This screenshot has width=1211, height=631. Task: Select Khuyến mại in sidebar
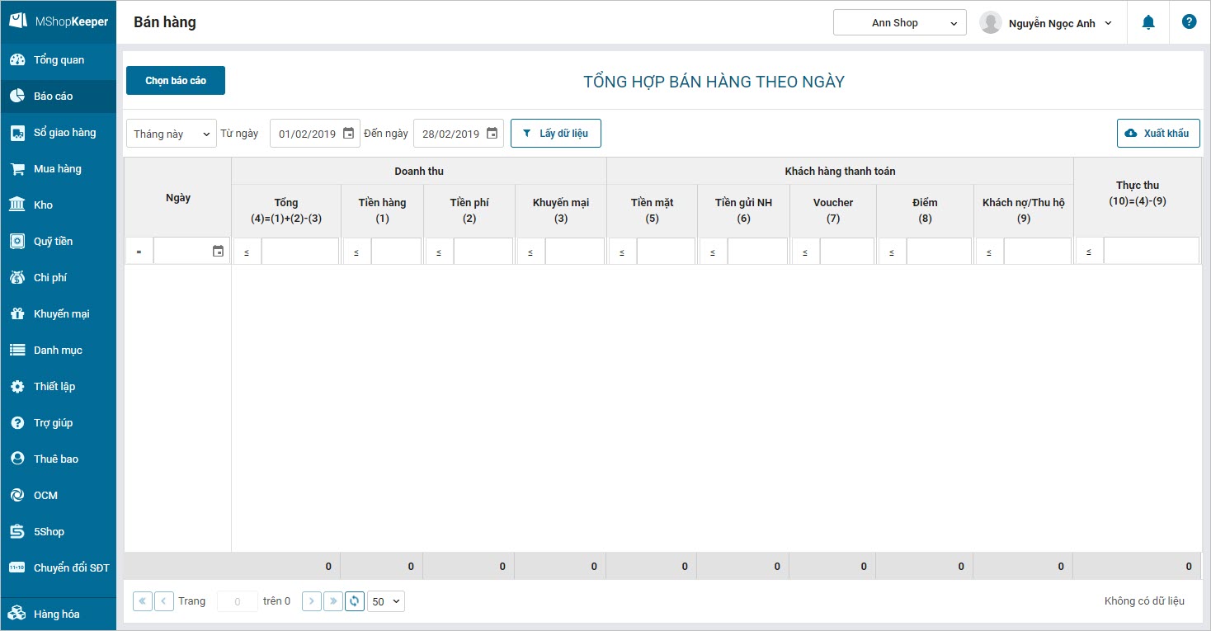59,314
